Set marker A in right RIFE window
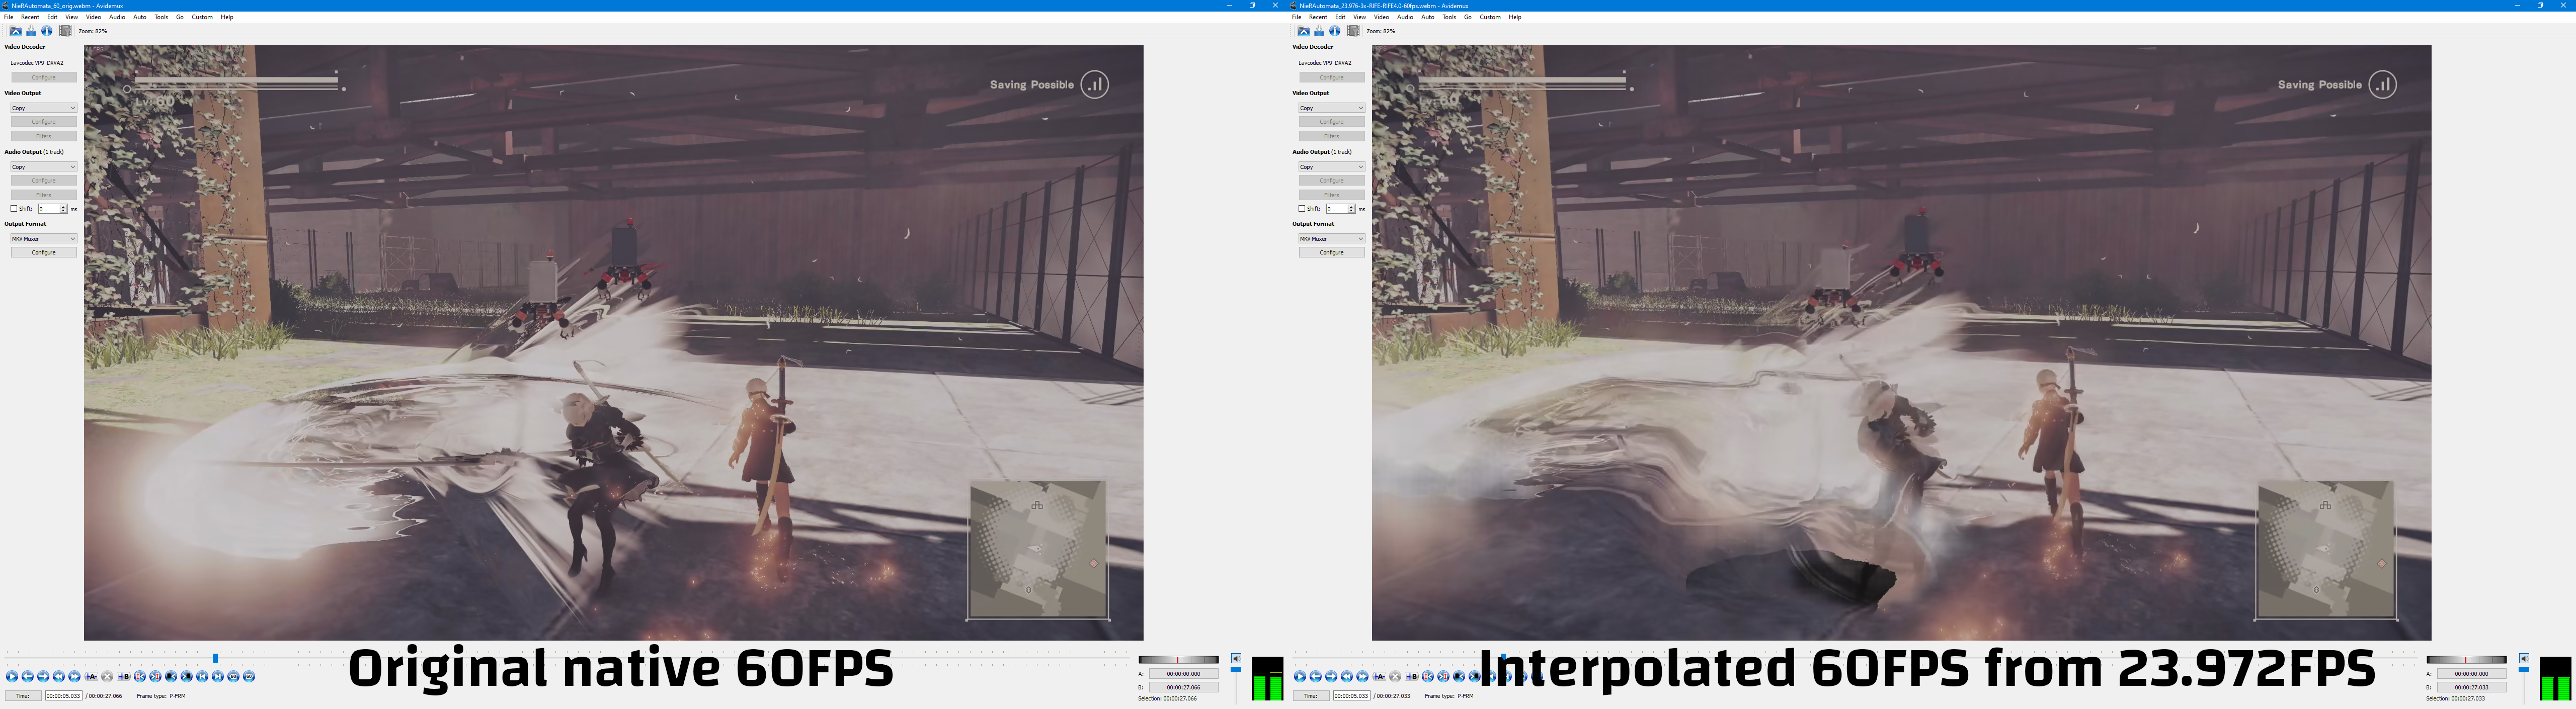2576x709 pixels. tap(1379, 676)
